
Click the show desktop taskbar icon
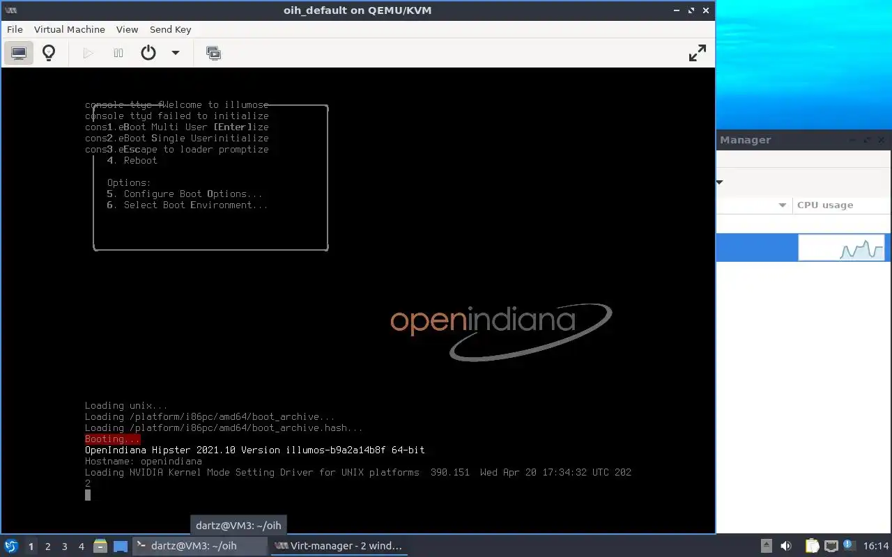121,546
